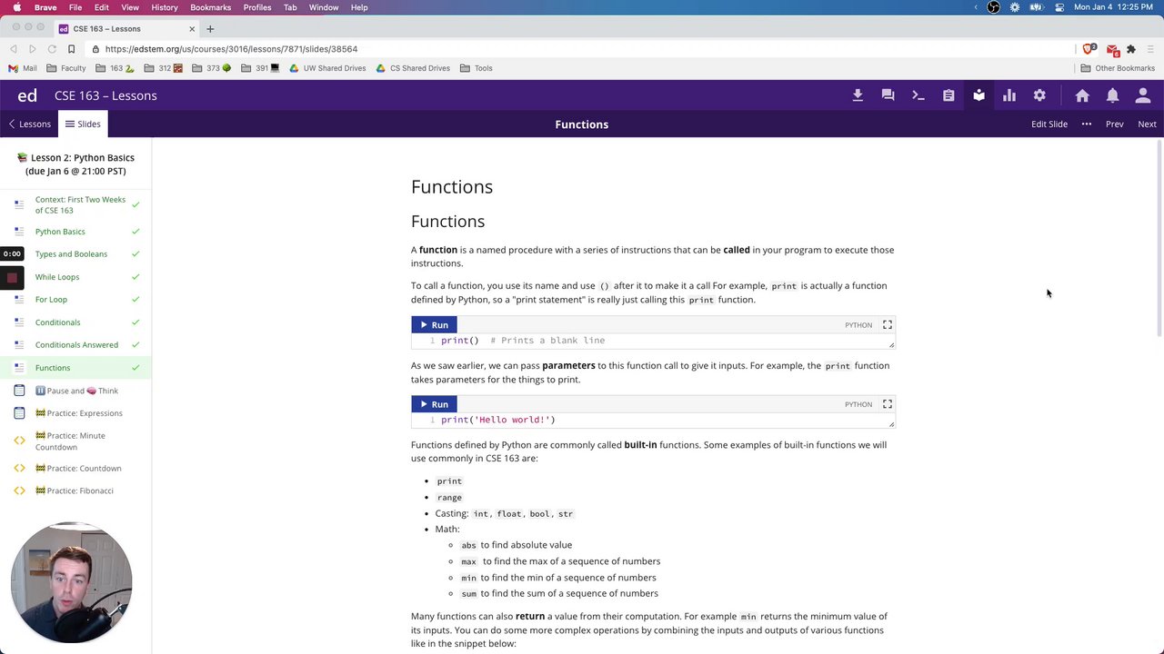
Task: Open the assessments clipboard icon
Action: point(948,95)
